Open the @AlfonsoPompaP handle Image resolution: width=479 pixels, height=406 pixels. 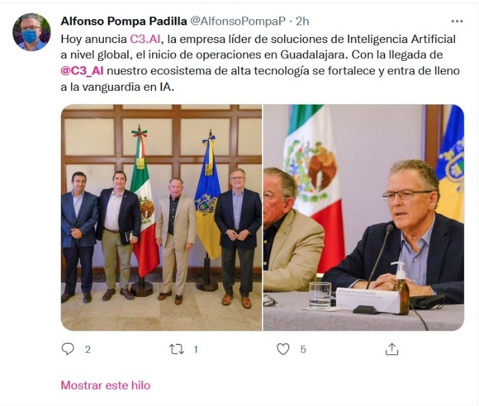pos(238,21)
